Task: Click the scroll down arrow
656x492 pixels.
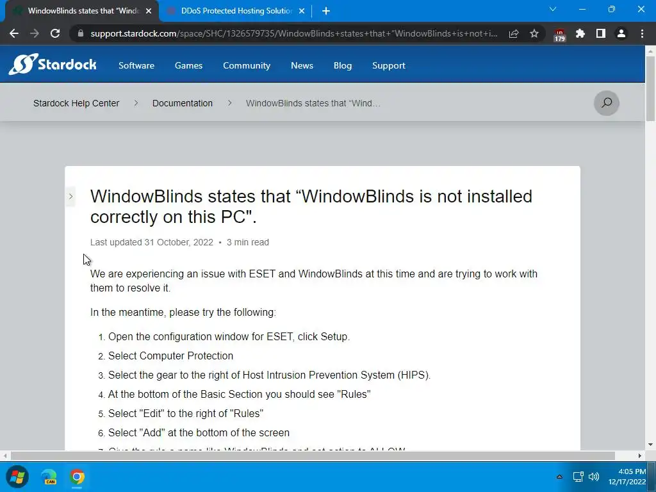Action: [650, 445]
